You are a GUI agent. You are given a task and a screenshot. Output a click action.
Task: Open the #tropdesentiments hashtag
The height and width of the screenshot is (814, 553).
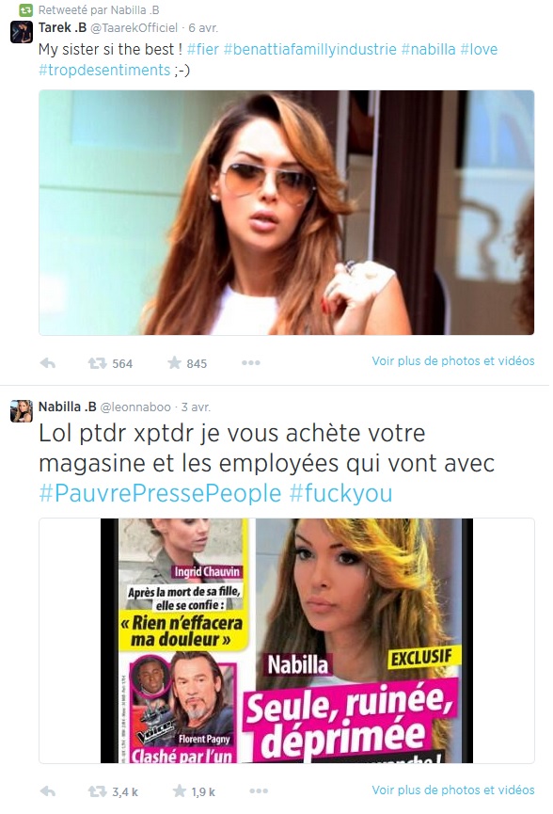104,70
